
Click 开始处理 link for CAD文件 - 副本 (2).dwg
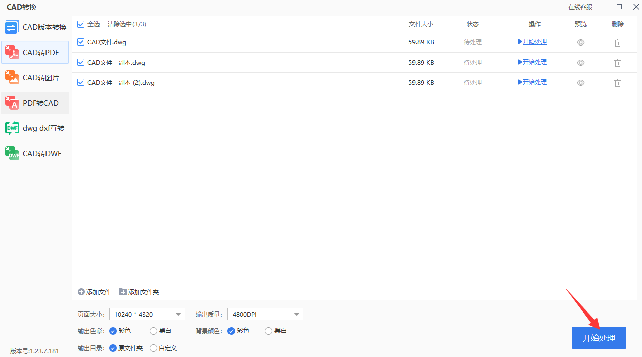click(x=532, y=82)
